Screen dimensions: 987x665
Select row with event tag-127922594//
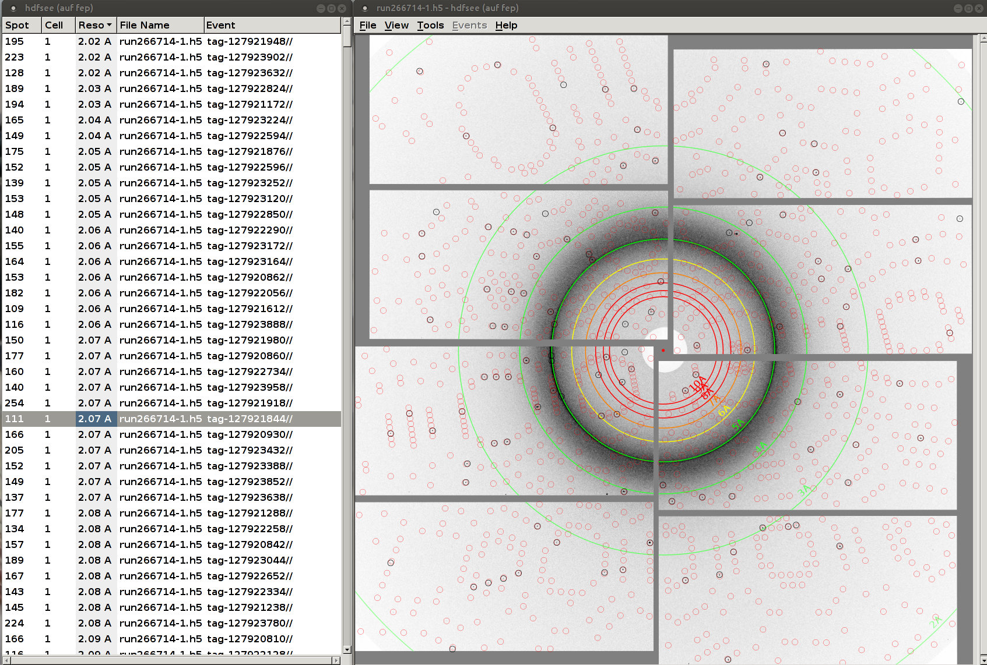[172, 136]
